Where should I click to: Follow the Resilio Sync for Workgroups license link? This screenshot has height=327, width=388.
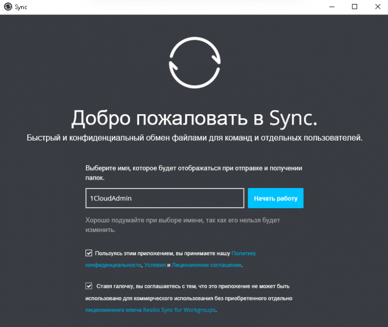(x=150, y=310)
